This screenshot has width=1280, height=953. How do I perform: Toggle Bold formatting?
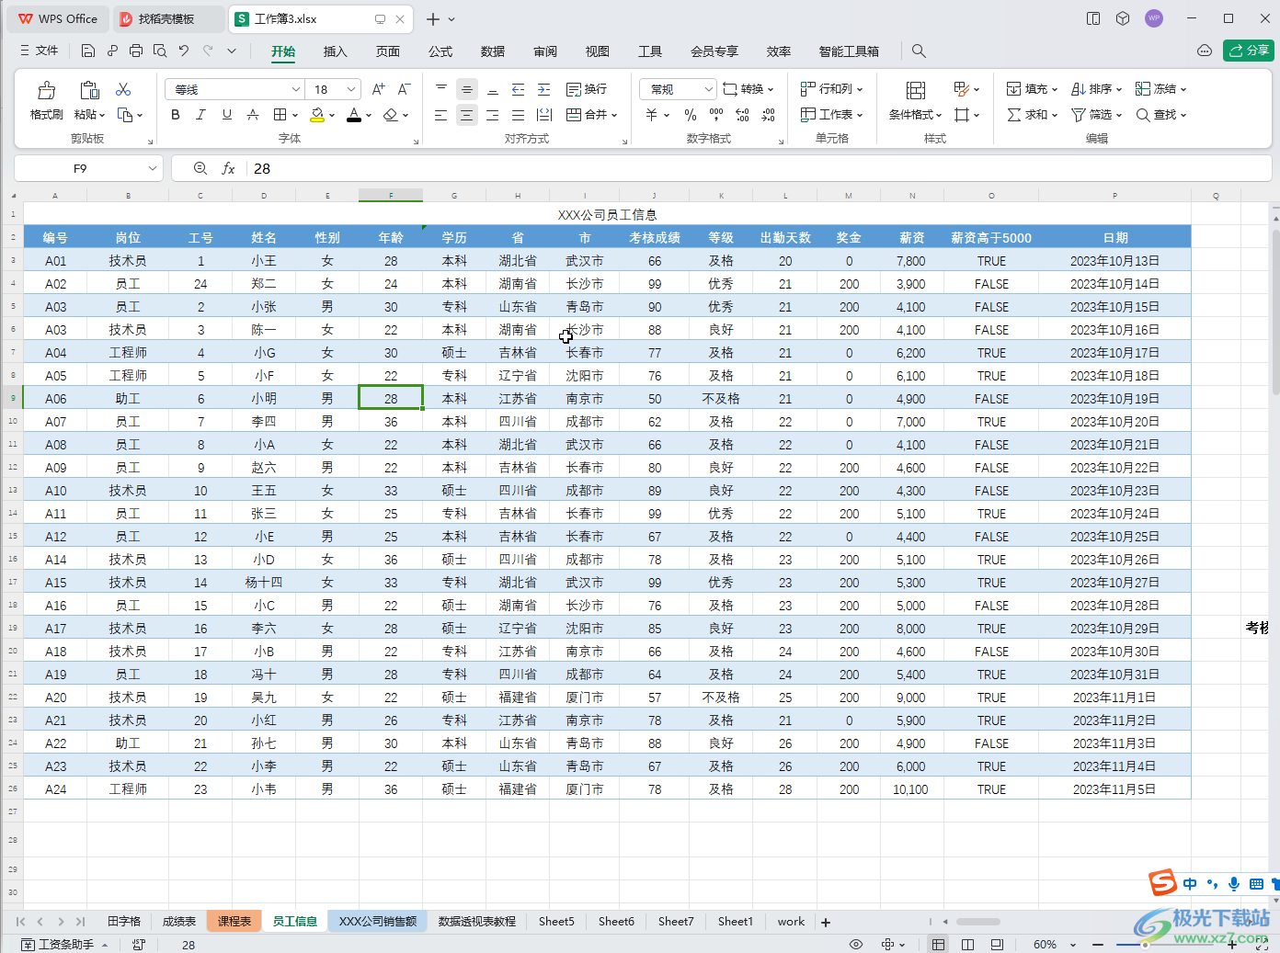tap(176, 115)
